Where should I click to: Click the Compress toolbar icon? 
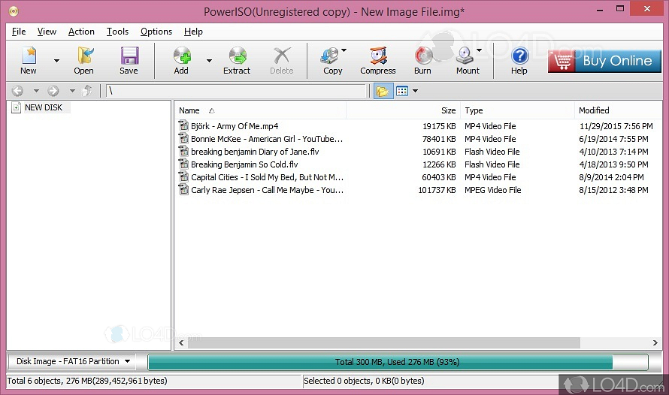tap(377, 60)
